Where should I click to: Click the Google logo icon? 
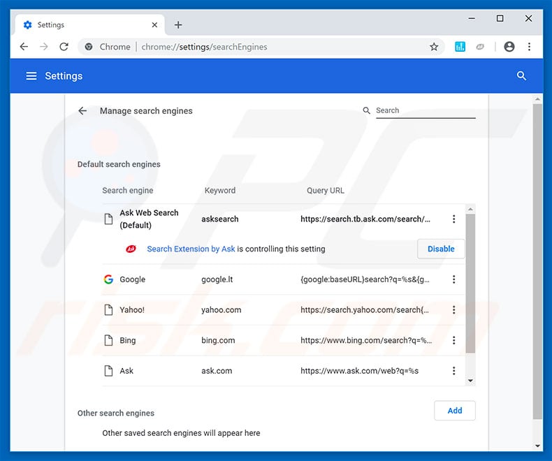[x=108, y=279]
